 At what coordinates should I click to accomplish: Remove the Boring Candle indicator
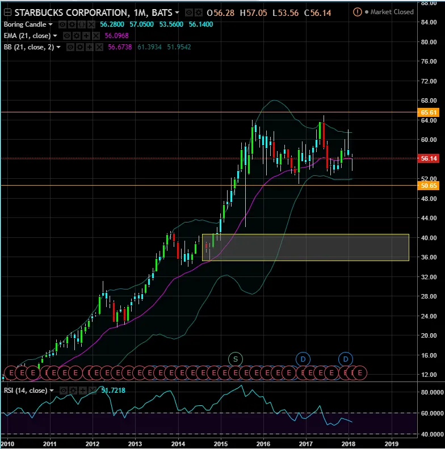(x=91, y=24)
